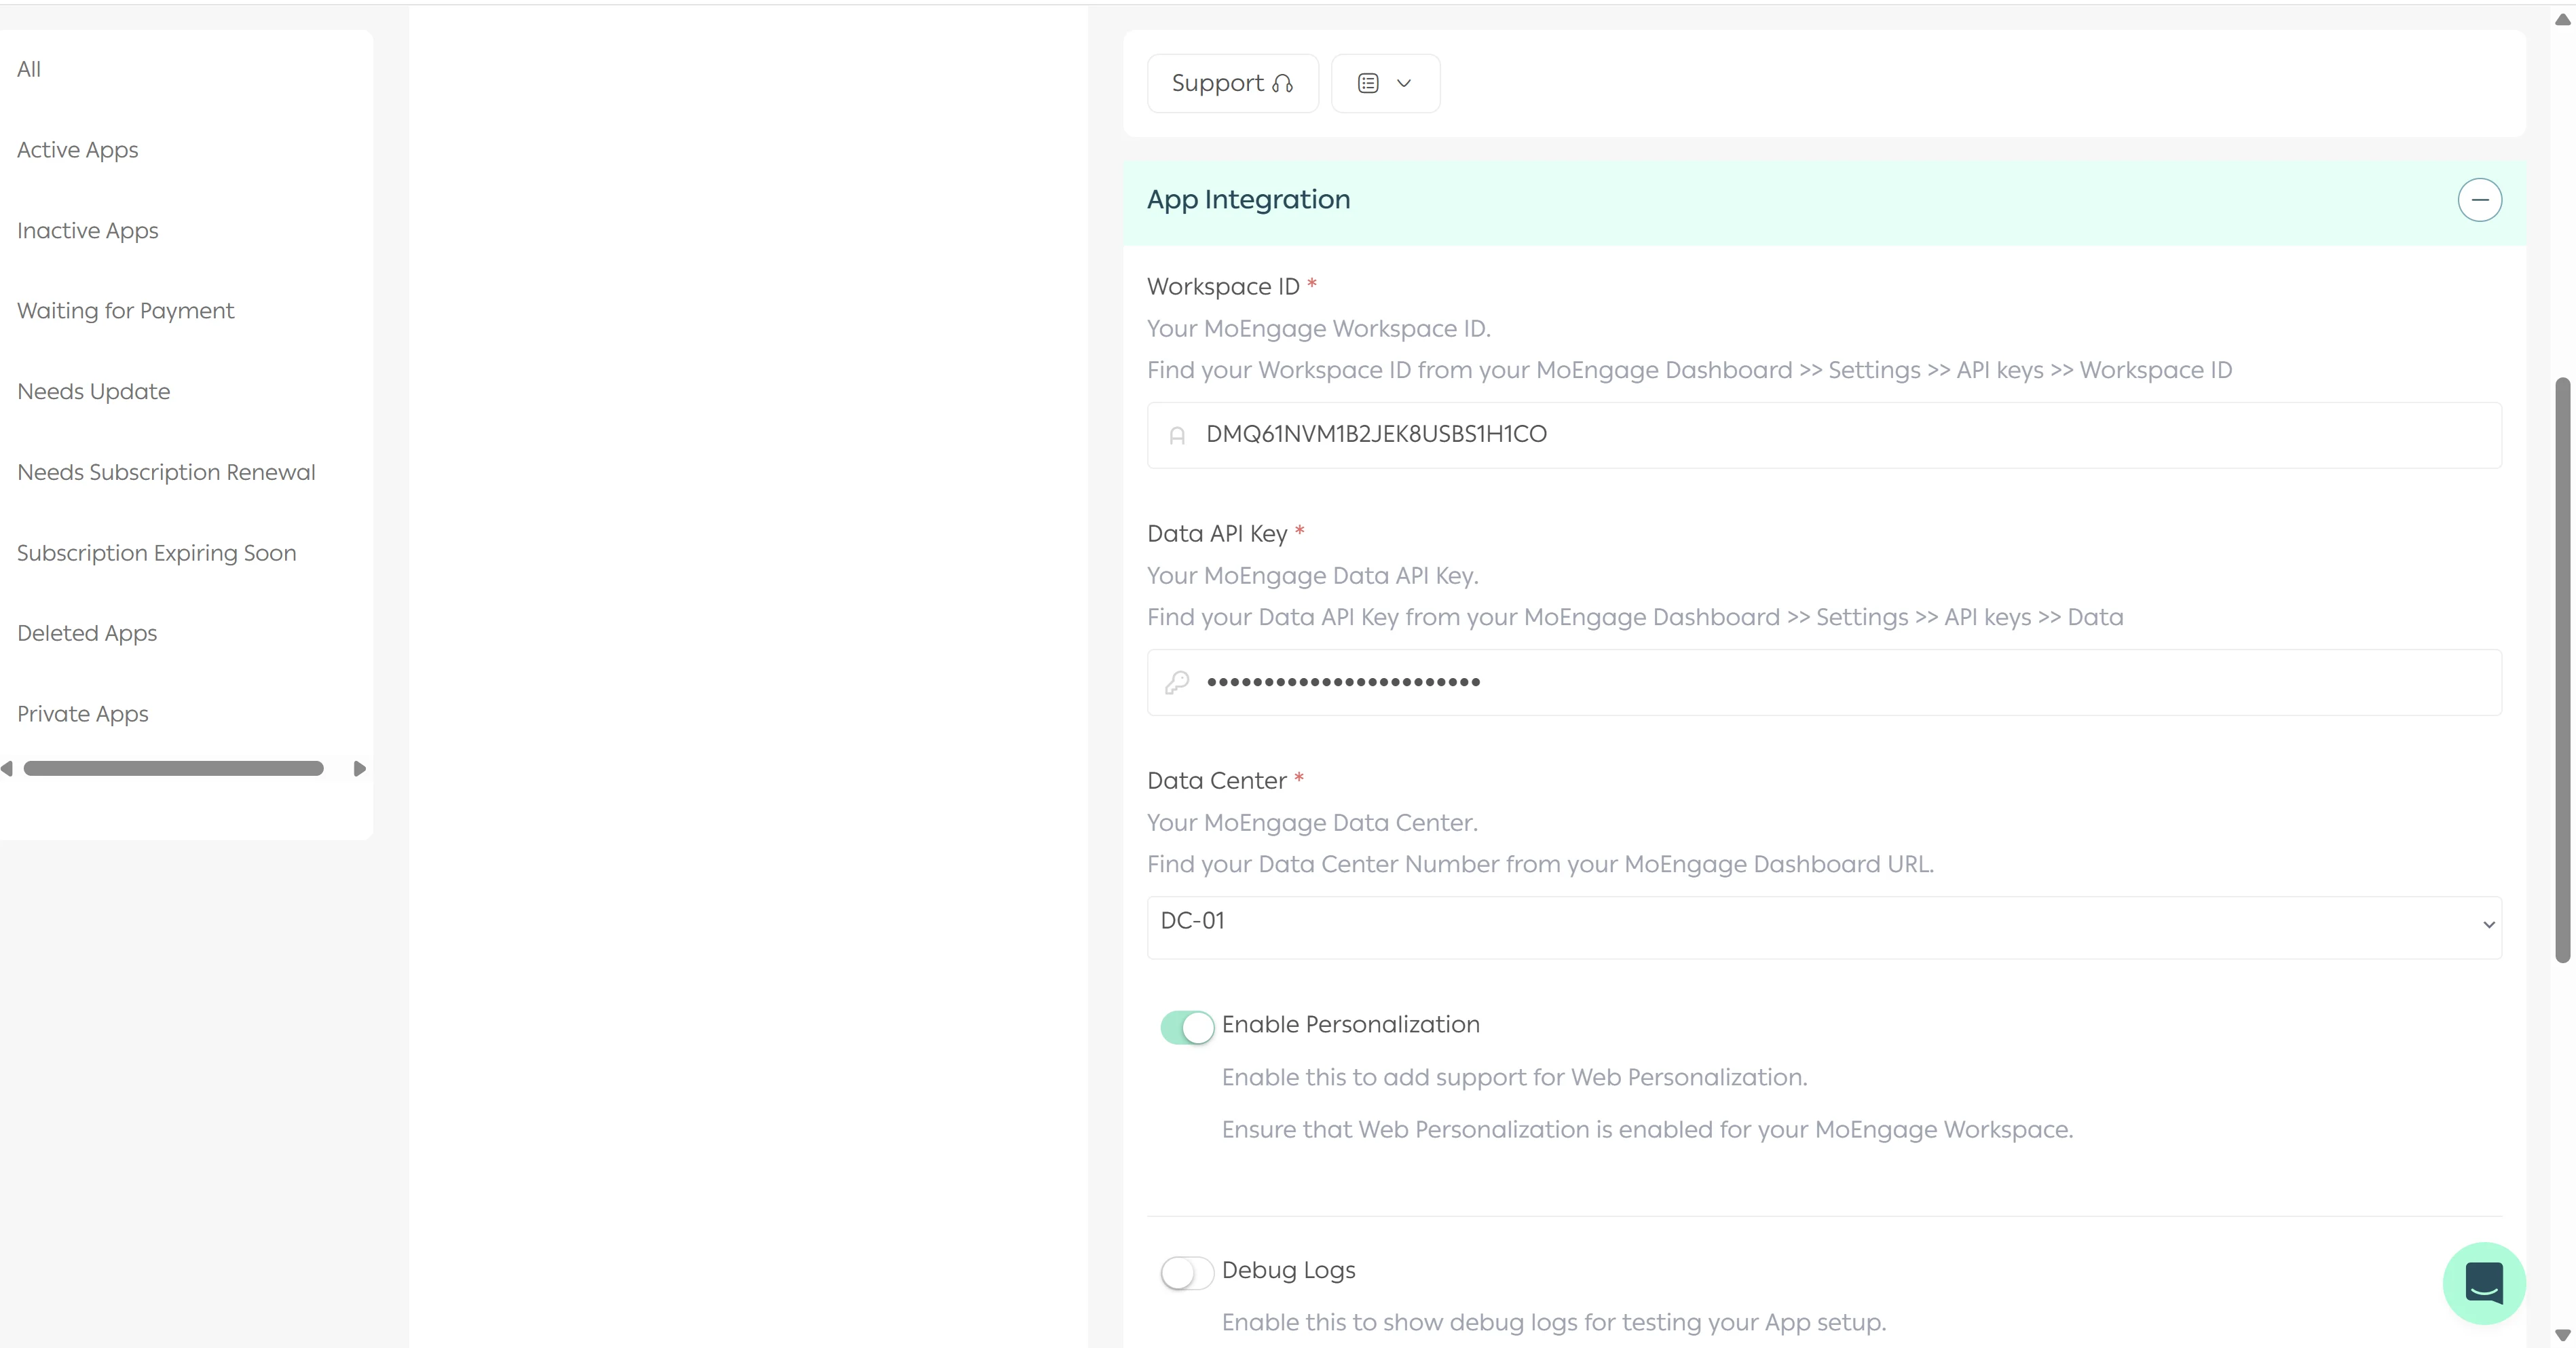Click the page scroll-up arrow
The image size is (2576, 1348).
coord(2562,19)
